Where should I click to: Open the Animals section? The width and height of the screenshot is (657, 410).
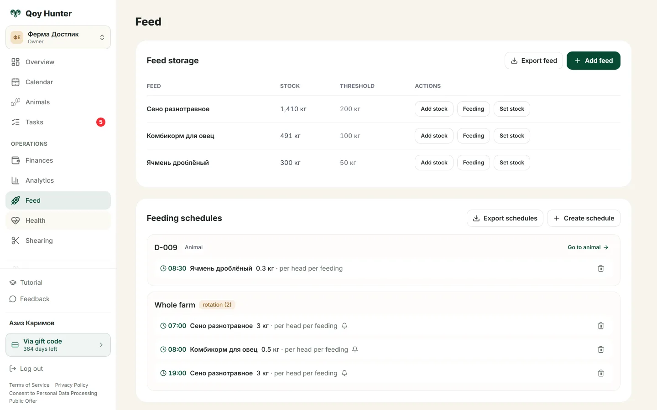click(x=58, y=102)
